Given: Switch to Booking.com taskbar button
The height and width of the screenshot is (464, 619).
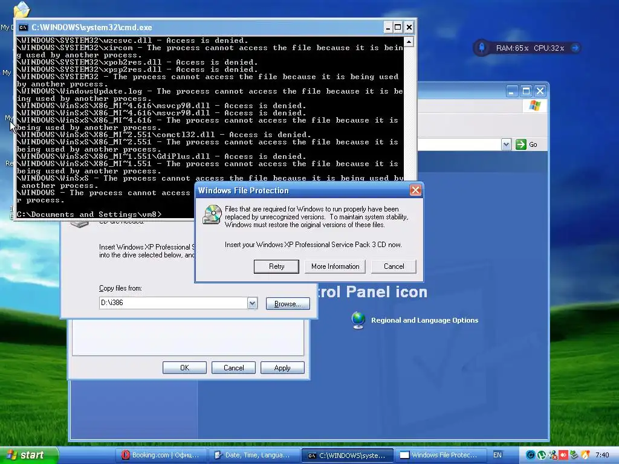Looking at the screenshot, I should click(161, 456).
